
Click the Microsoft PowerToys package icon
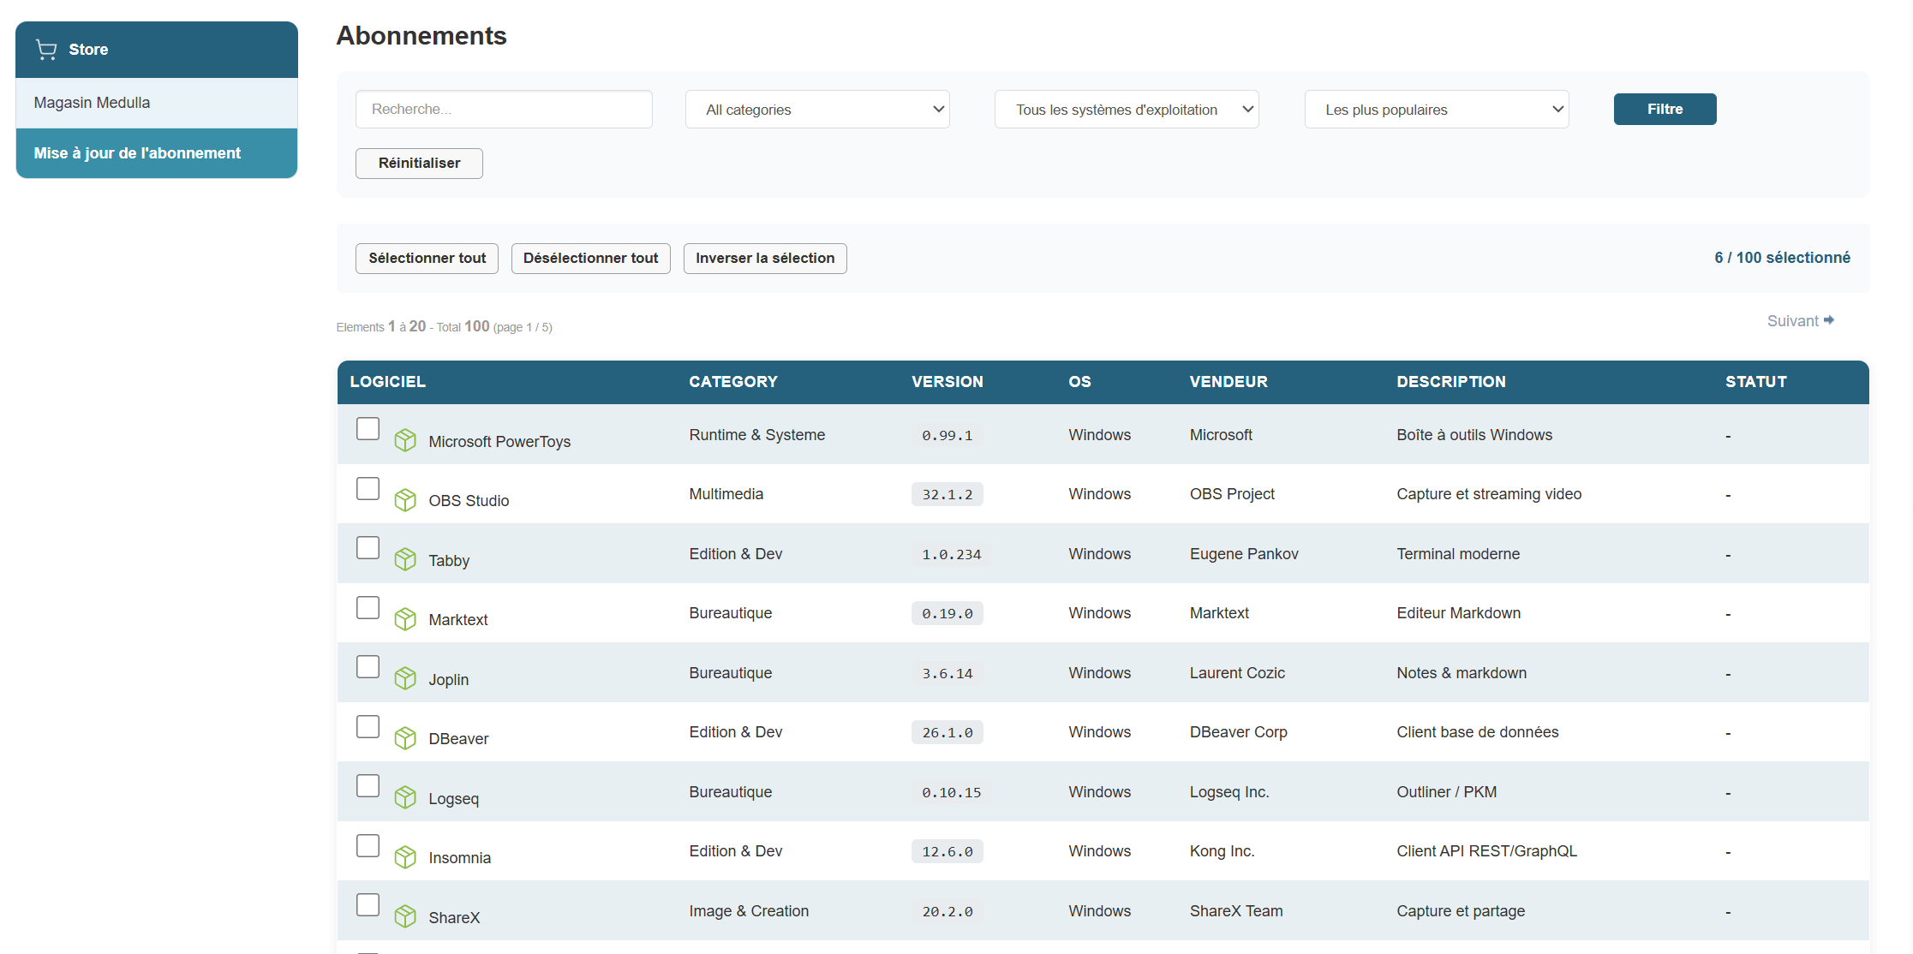pos(405,440)
